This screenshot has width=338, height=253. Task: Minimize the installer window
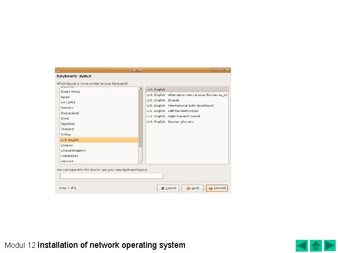click(x=214, y=70)
